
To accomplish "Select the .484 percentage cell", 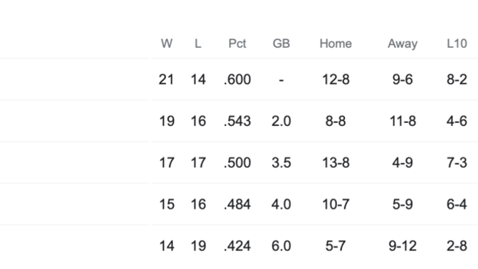I will pos(237,204).
